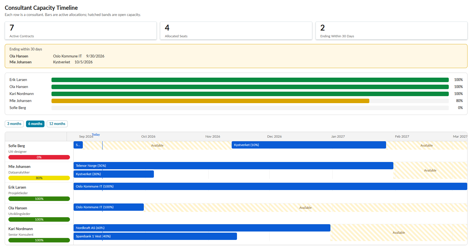Click the "Utviklingsleder" role label
This screenshot has height=250, width=472.
coord(19,214)
